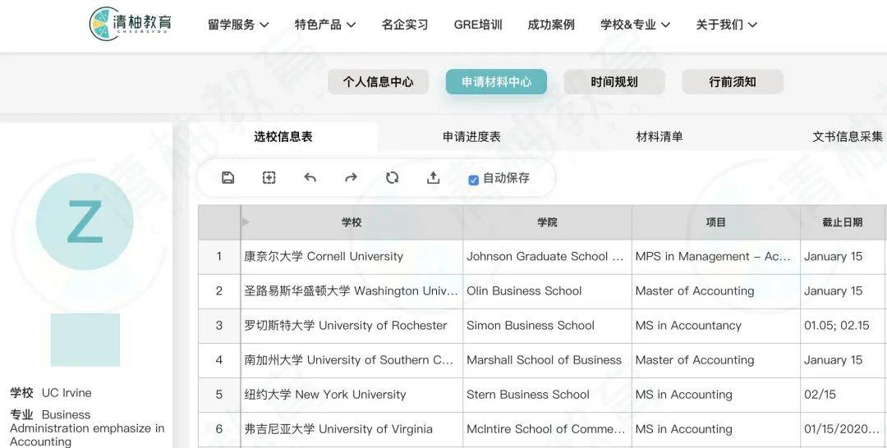Undo with the left curved arrow
887x448 pixels.
point(310,177)
